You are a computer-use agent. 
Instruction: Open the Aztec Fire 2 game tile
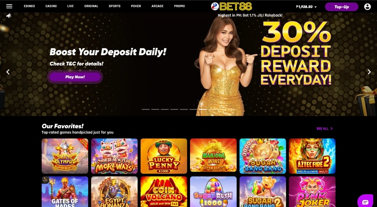pyautogui.click(x=312, y=156)
